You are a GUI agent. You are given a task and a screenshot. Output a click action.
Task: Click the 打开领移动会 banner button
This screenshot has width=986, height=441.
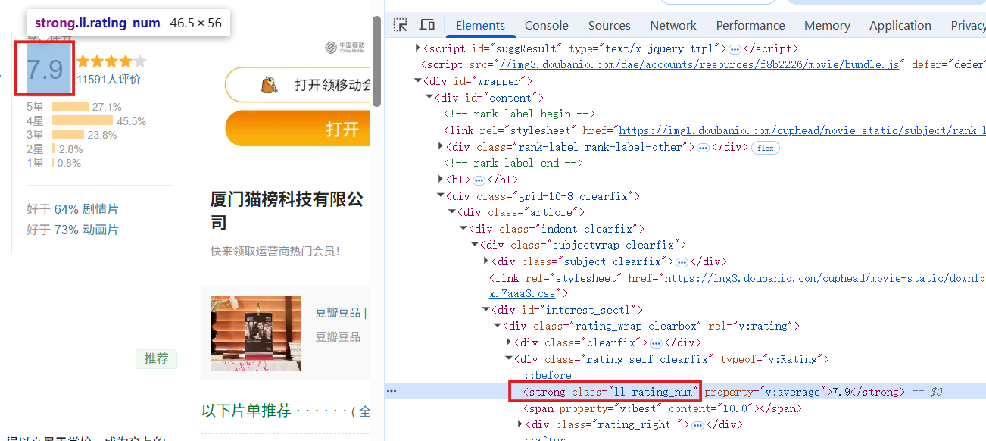click(x=298, y=85)
